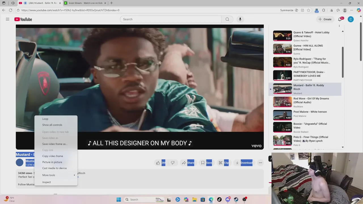363x204 pixels.
Task: Choose Cast media to device
Action: [x=56, y=168]
